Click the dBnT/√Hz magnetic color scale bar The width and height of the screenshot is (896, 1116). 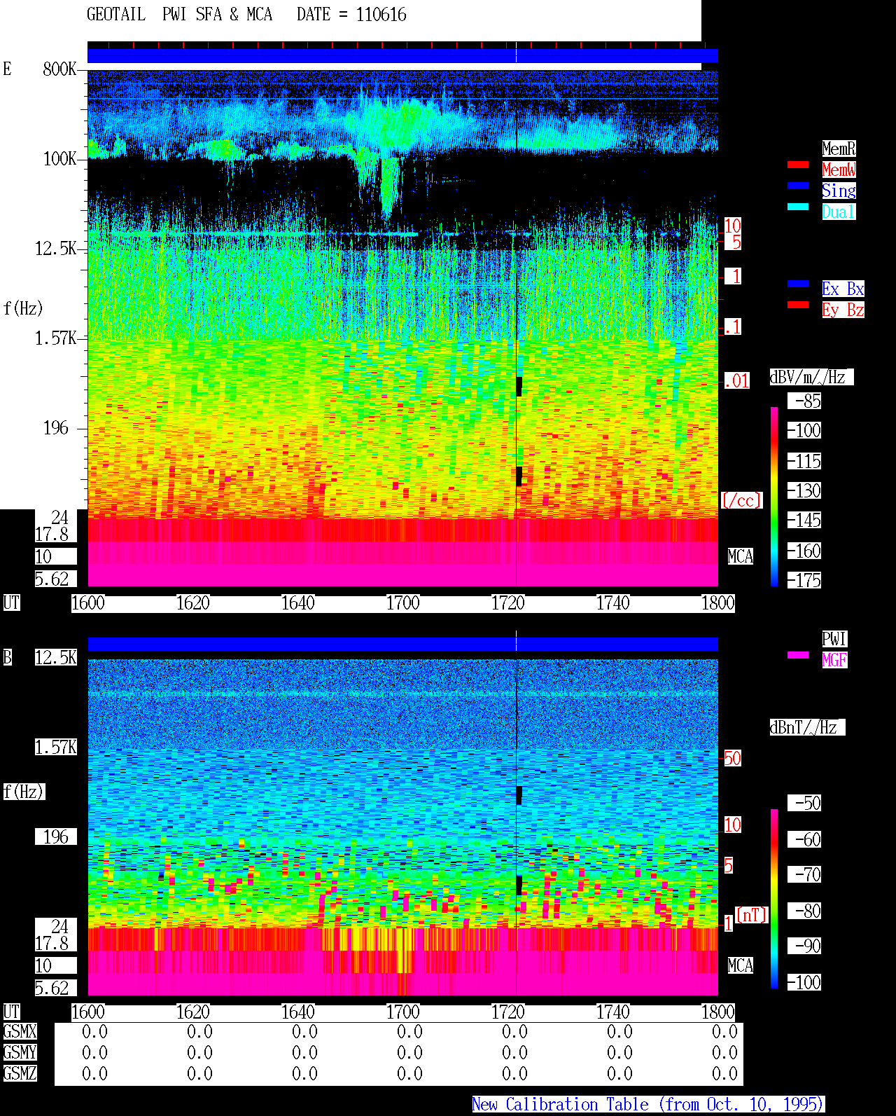click(774, 899)
